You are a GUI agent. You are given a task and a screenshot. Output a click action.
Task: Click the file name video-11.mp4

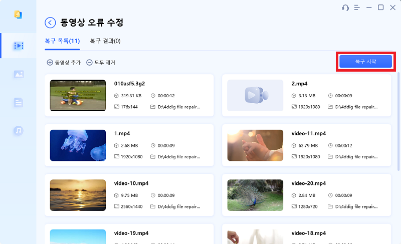(309, 133)
